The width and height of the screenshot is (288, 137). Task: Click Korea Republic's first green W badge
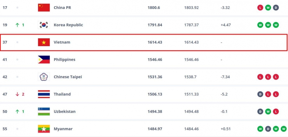click(260, 25)
